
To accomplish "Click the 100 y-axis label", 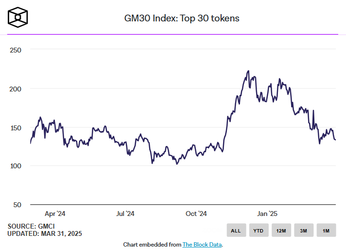I will click(x=16, y=166).
